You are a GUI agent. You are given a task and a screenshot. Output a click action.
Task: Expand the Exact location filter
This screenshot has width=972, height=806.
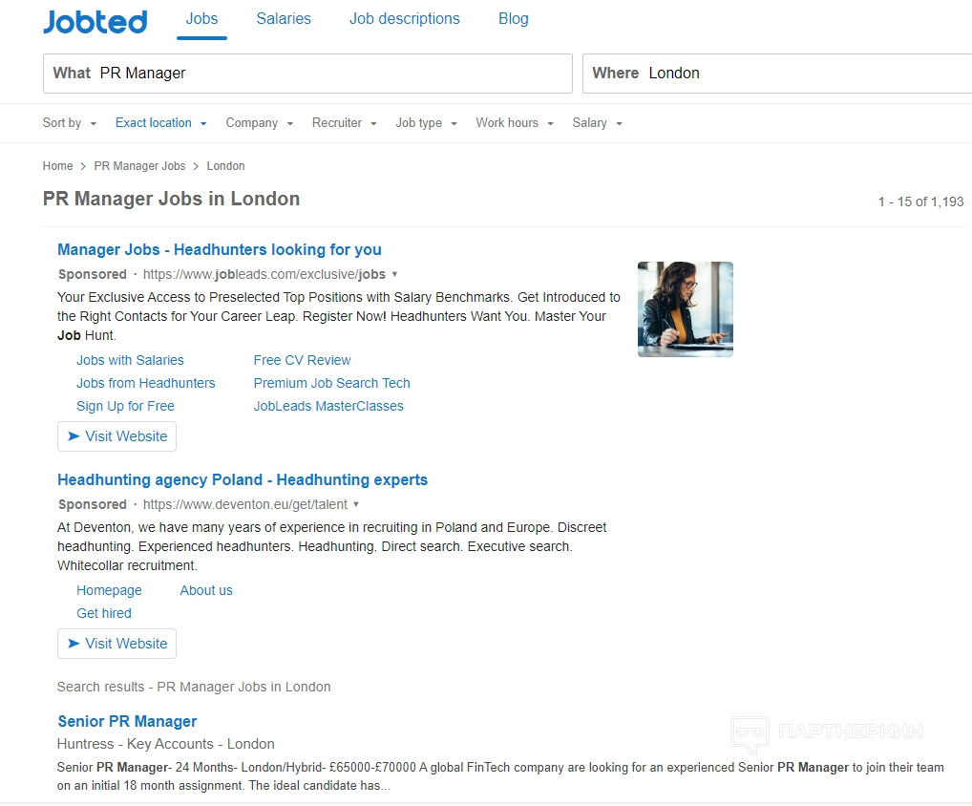(160, 123)
